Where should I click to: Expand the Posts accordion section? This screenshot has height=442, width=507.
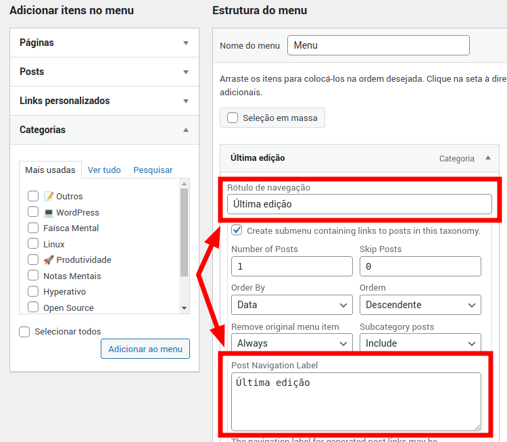(x=186, y=72)
